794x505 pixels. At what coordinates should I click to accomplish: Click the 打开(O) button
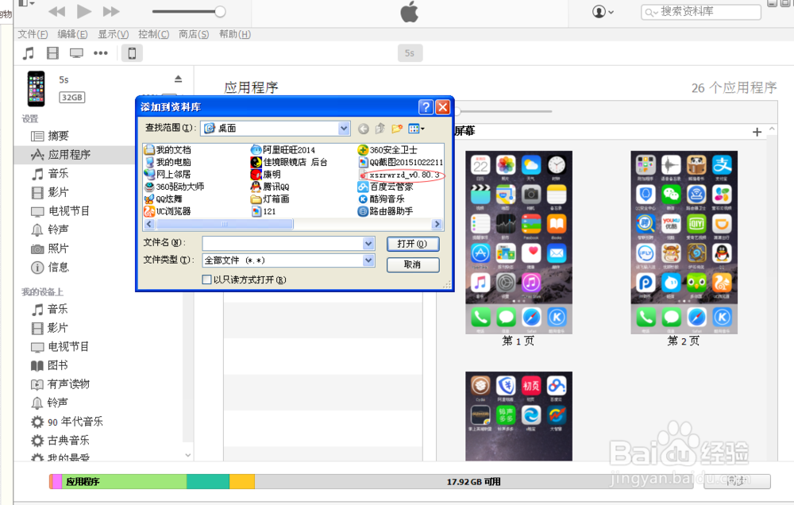[413, 244]
